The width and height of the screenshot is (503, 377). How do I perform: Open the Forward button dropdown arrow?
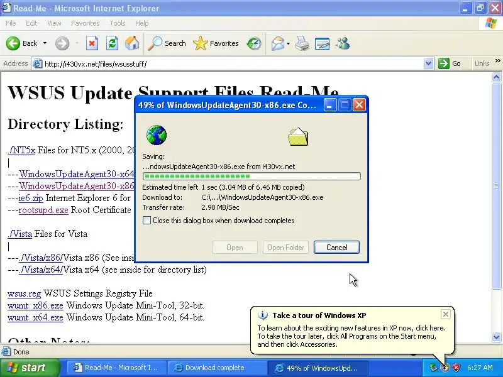coord(77,43)
